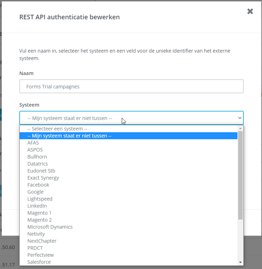262x269 pixels.
Task: Select Bullhorn as the system
Action: pos(37,157)
